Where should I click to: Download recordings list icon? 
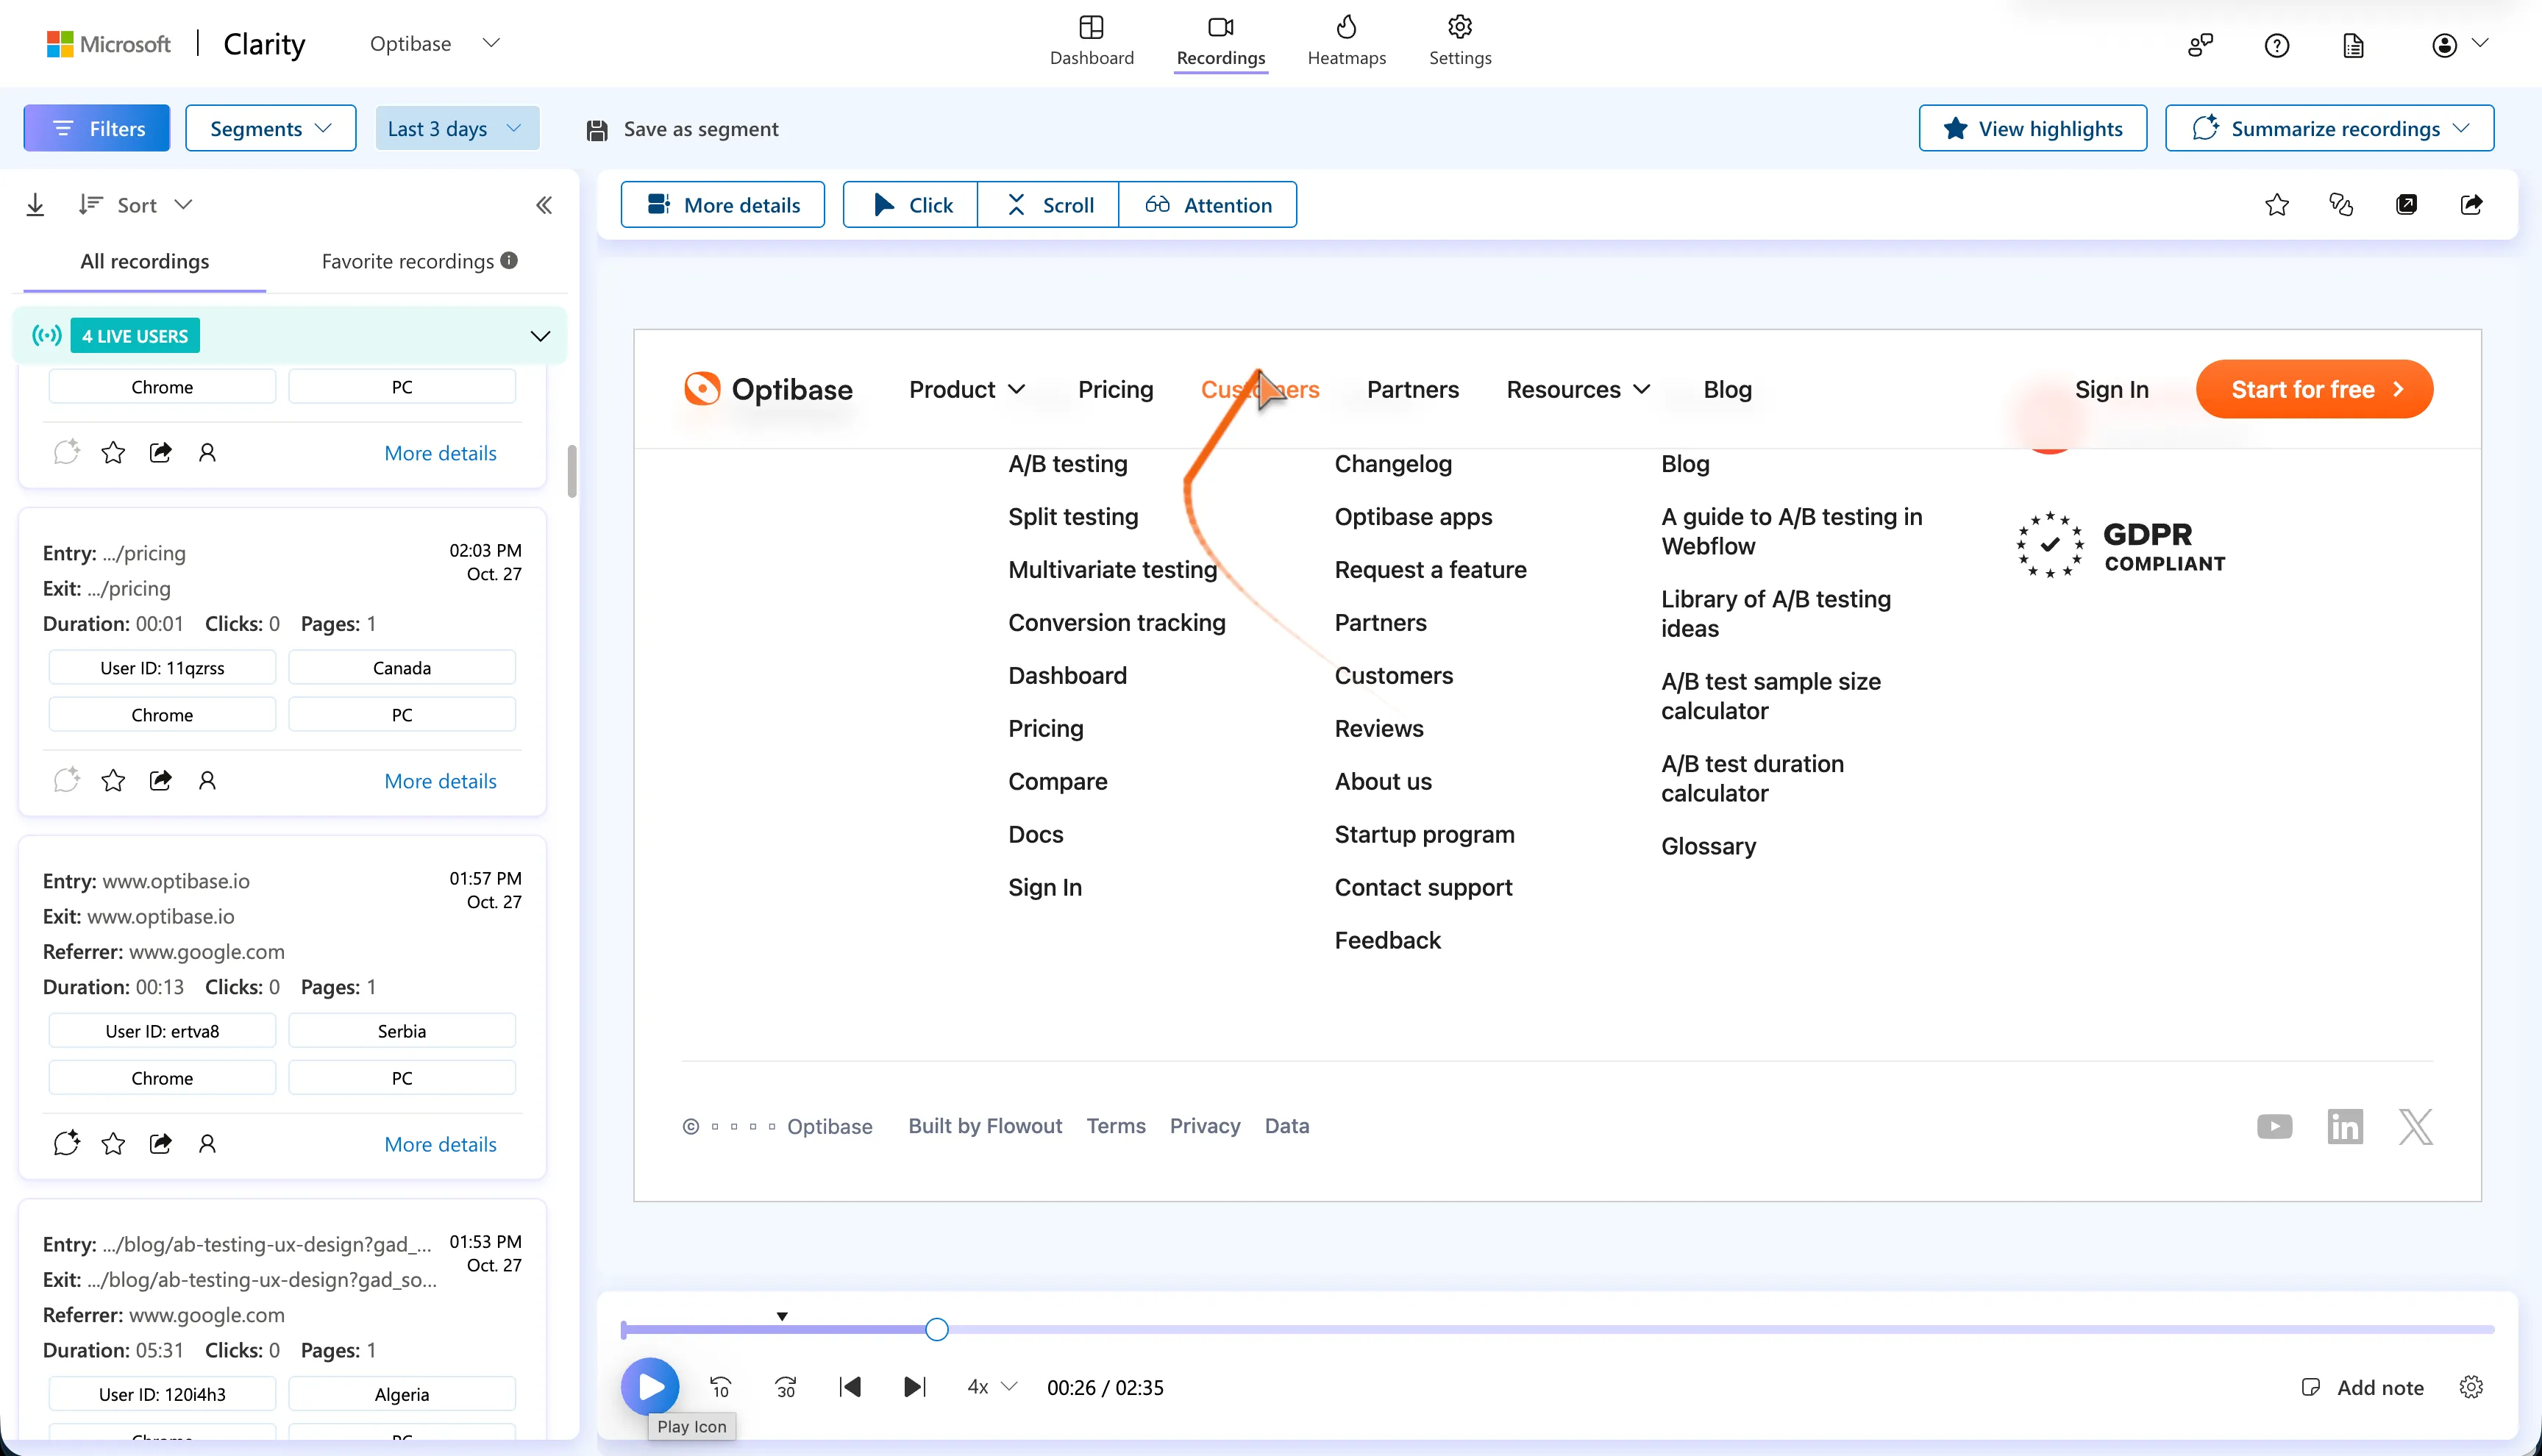point(35,205)
